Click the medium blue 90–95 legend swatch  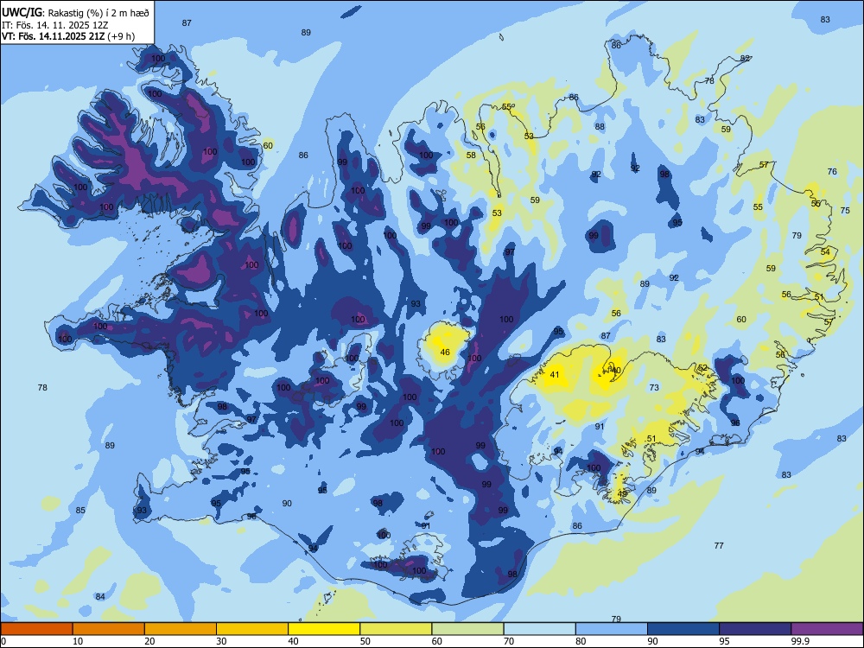(683, 629)
